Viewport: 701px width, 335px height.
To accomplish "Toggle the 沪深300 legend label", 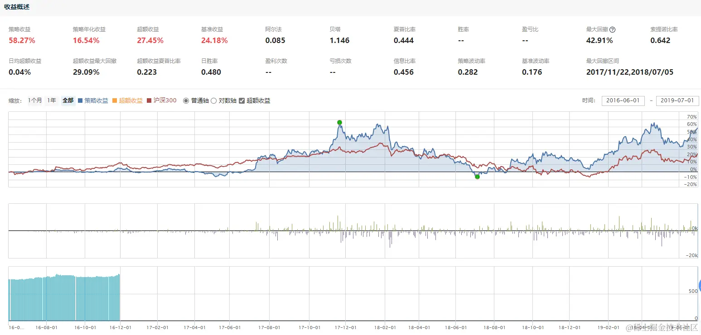I will (x=165, y=100).
